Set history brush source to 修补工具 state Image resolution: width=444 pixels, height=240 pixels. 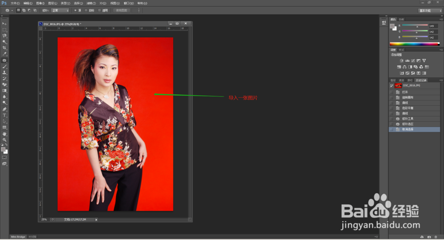click(392, 119)
